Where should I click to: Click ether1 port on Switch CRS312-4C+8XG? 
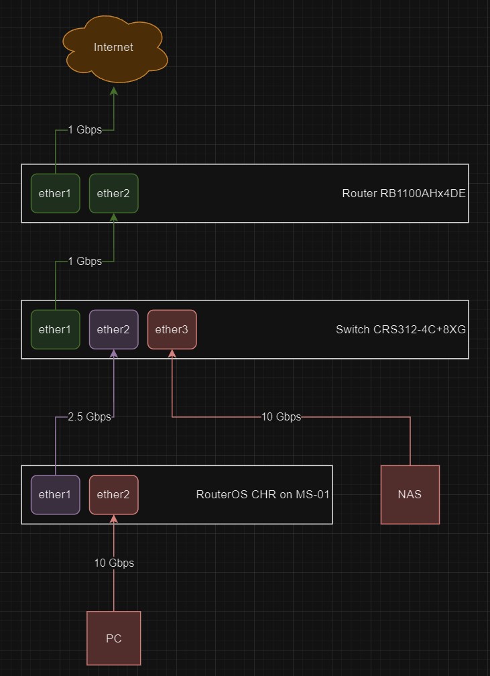point(55,329)
